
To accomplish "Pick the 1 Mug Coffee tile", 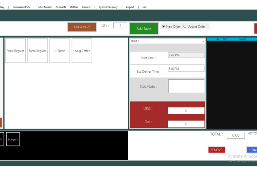I will coord(82,51).
